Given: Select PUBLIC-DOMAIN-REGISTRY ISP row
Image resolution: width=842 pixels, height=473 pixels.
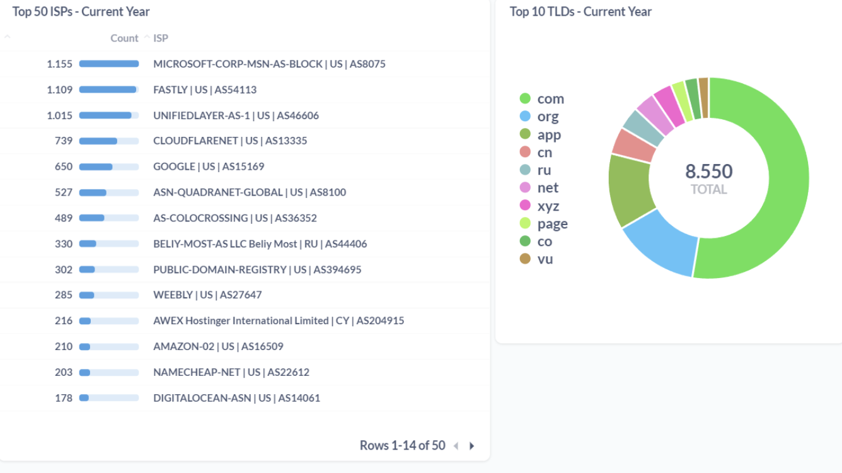Looking at the screenshot, I should tap(245, 269).
